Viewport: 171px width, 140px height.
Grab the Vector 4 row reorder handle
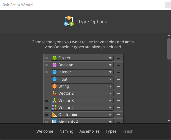tap(47, 108)
